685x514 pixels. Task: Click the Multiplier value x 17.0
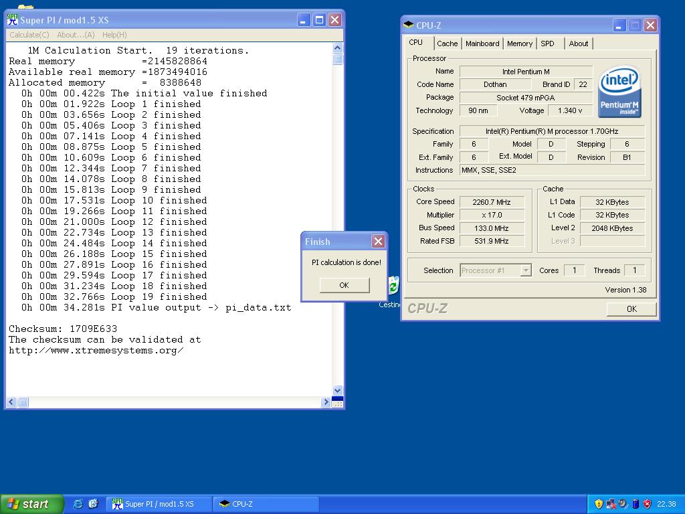492,215
